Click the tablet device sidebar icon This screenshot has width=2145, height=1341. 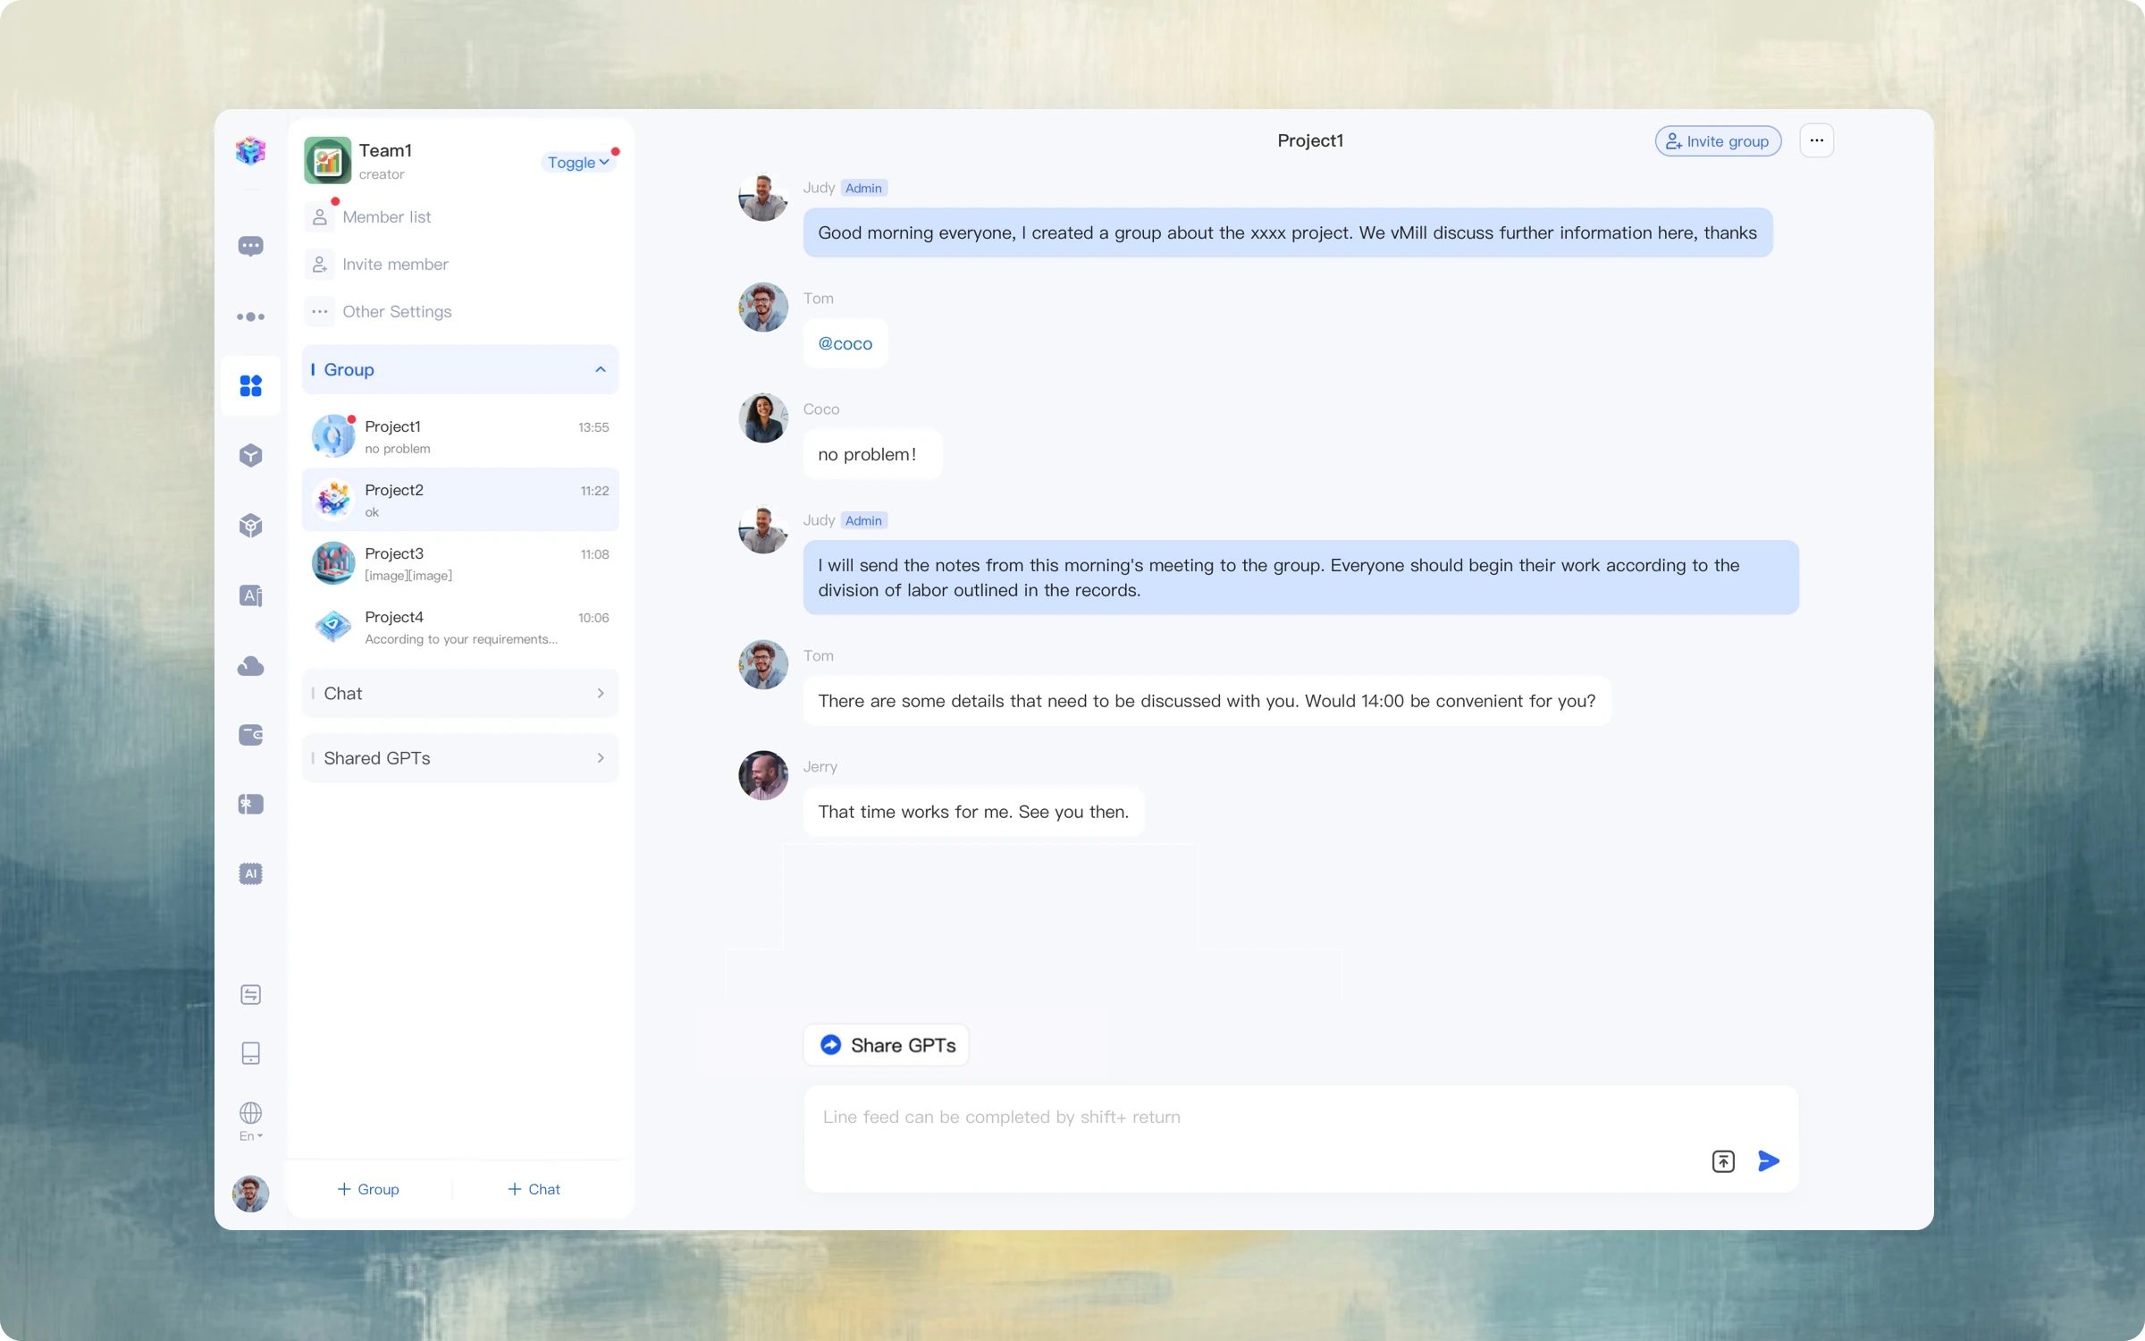click(x=250, y=1053)
